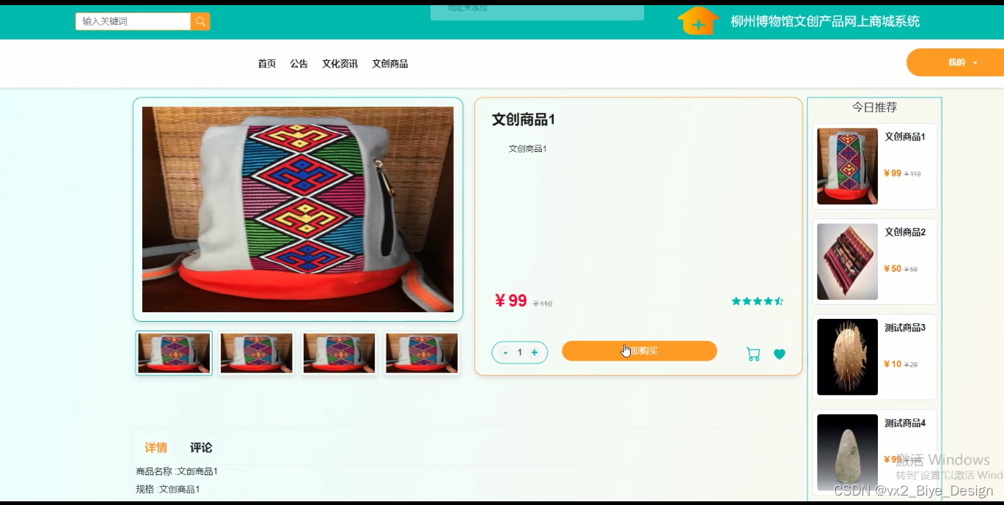Click the orange house logo icon
1004x505 pixels.
698,21
